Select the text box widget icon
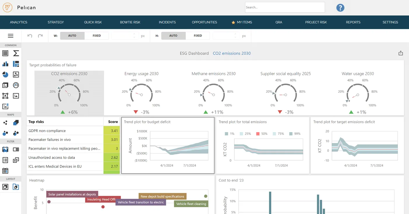Screen dimensions: 409x214 (5, 96)
